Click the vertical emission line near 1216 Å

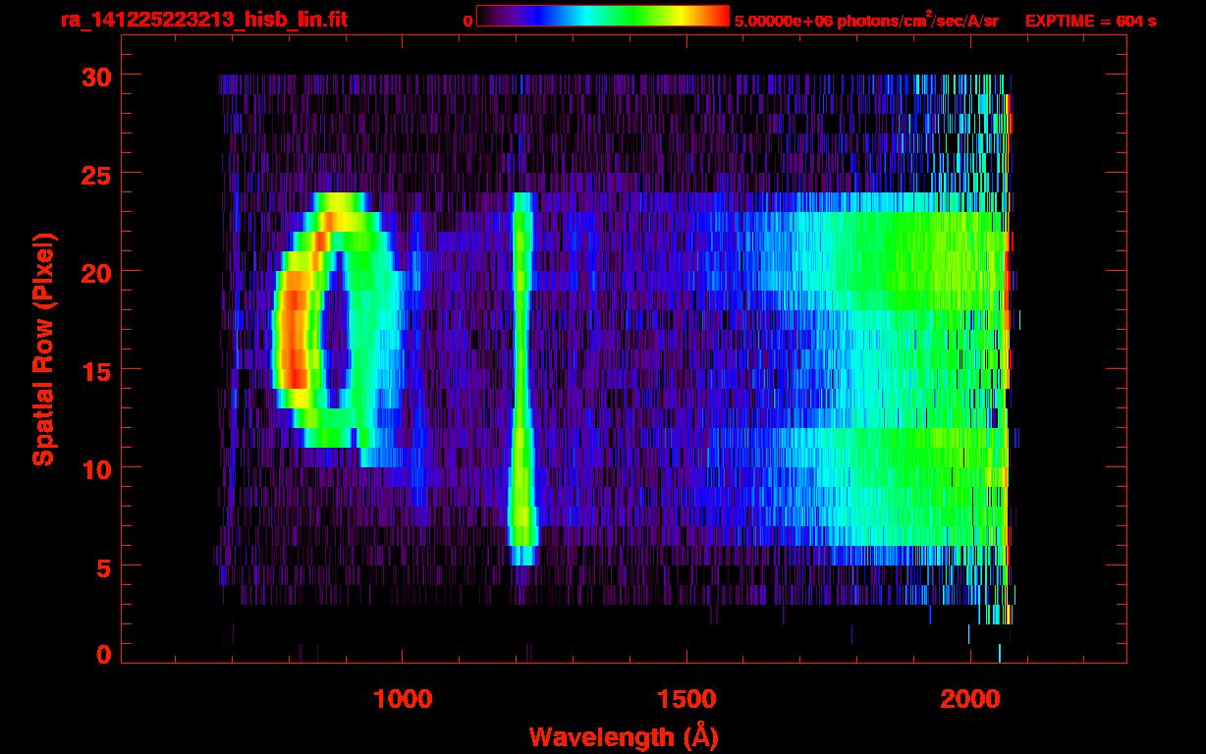(x=522, y=378)
